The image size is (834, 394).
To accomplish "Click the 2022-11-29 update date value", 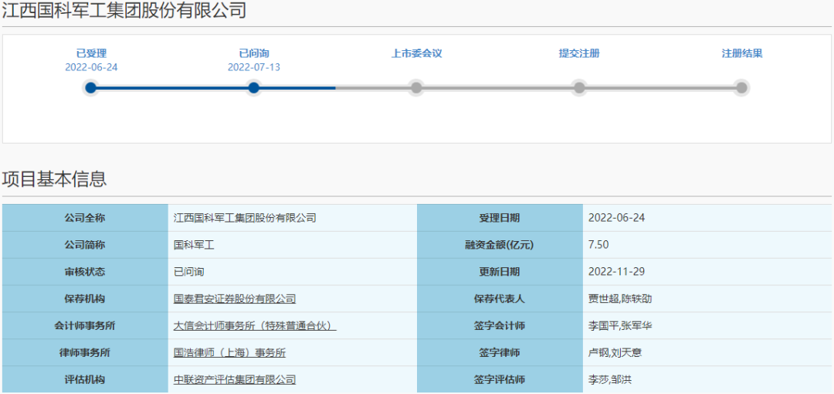I will tap(616, 272).
